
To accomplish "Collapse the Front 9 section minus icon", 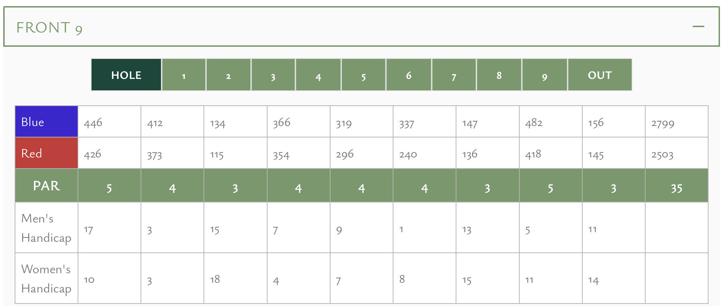I will 698,26.
